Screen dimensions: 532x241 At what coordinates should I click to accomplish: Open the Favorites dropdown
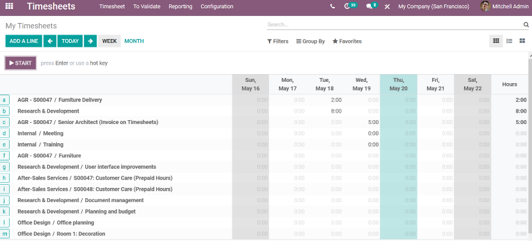coord(347,42)
